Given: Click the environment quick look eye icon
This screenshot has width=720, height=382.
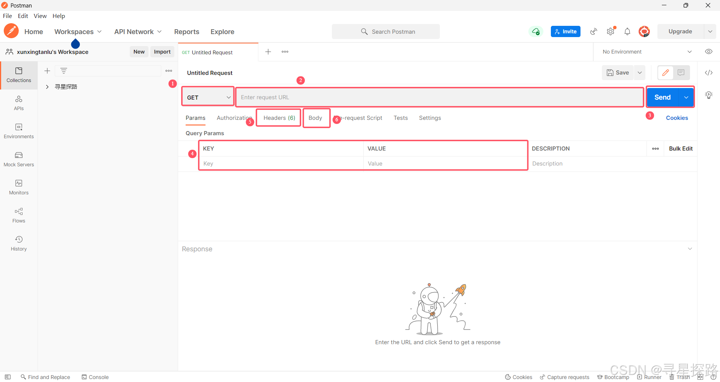Looking at the screenshot, I should (x=709, y=52).
